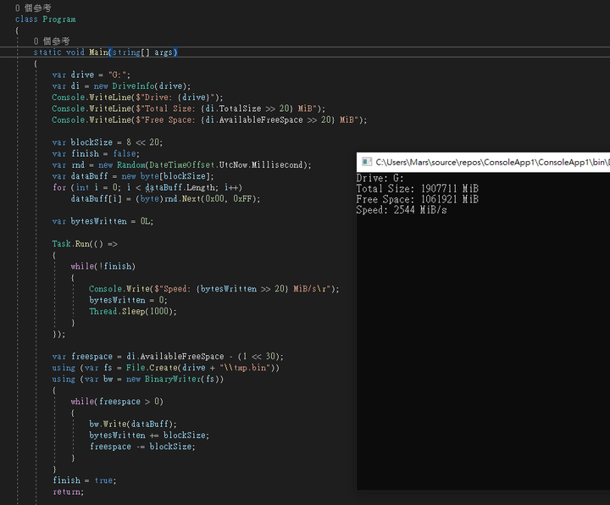Click the 'class Program' declaration line
The width and height of the screenshot is (610, 505).
[46, 19]
